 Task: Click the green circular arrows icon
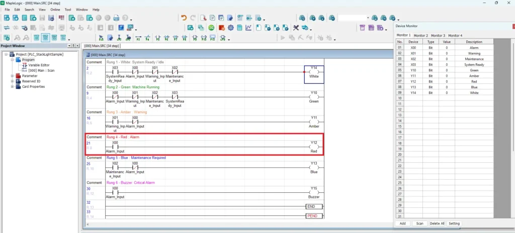[211, 28]
